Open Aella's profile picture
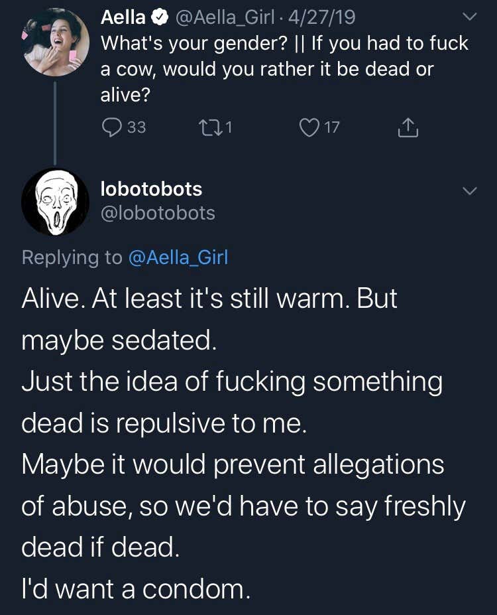497x615 pixels. point(56,42)
